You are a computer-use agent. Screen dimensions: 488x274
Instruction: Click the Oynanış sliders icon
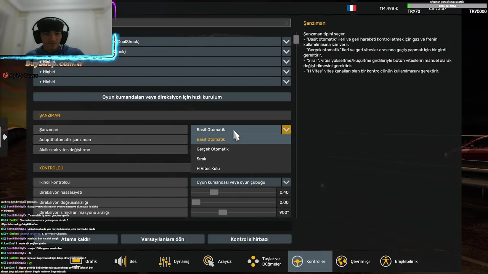pyautogui.click(x=165, y=261)
